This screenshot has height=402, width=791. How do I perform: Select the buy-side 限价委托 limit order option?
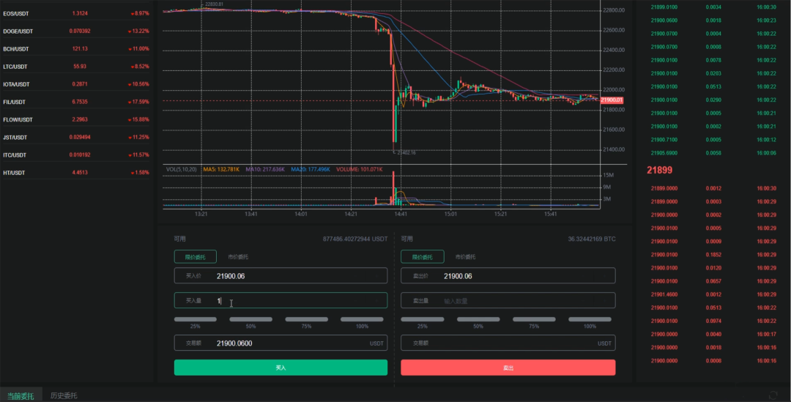tap(196, 257)
